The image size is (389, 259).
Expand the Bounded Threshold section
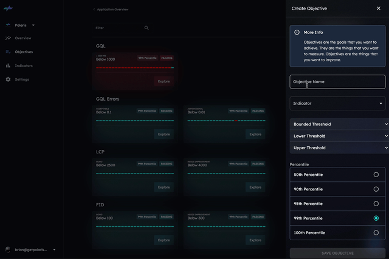337,124
